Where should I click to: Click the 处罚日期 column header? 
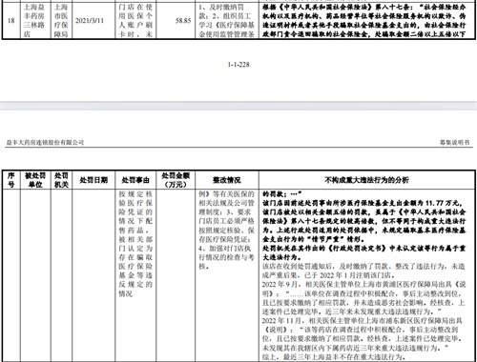click(93, 180)
